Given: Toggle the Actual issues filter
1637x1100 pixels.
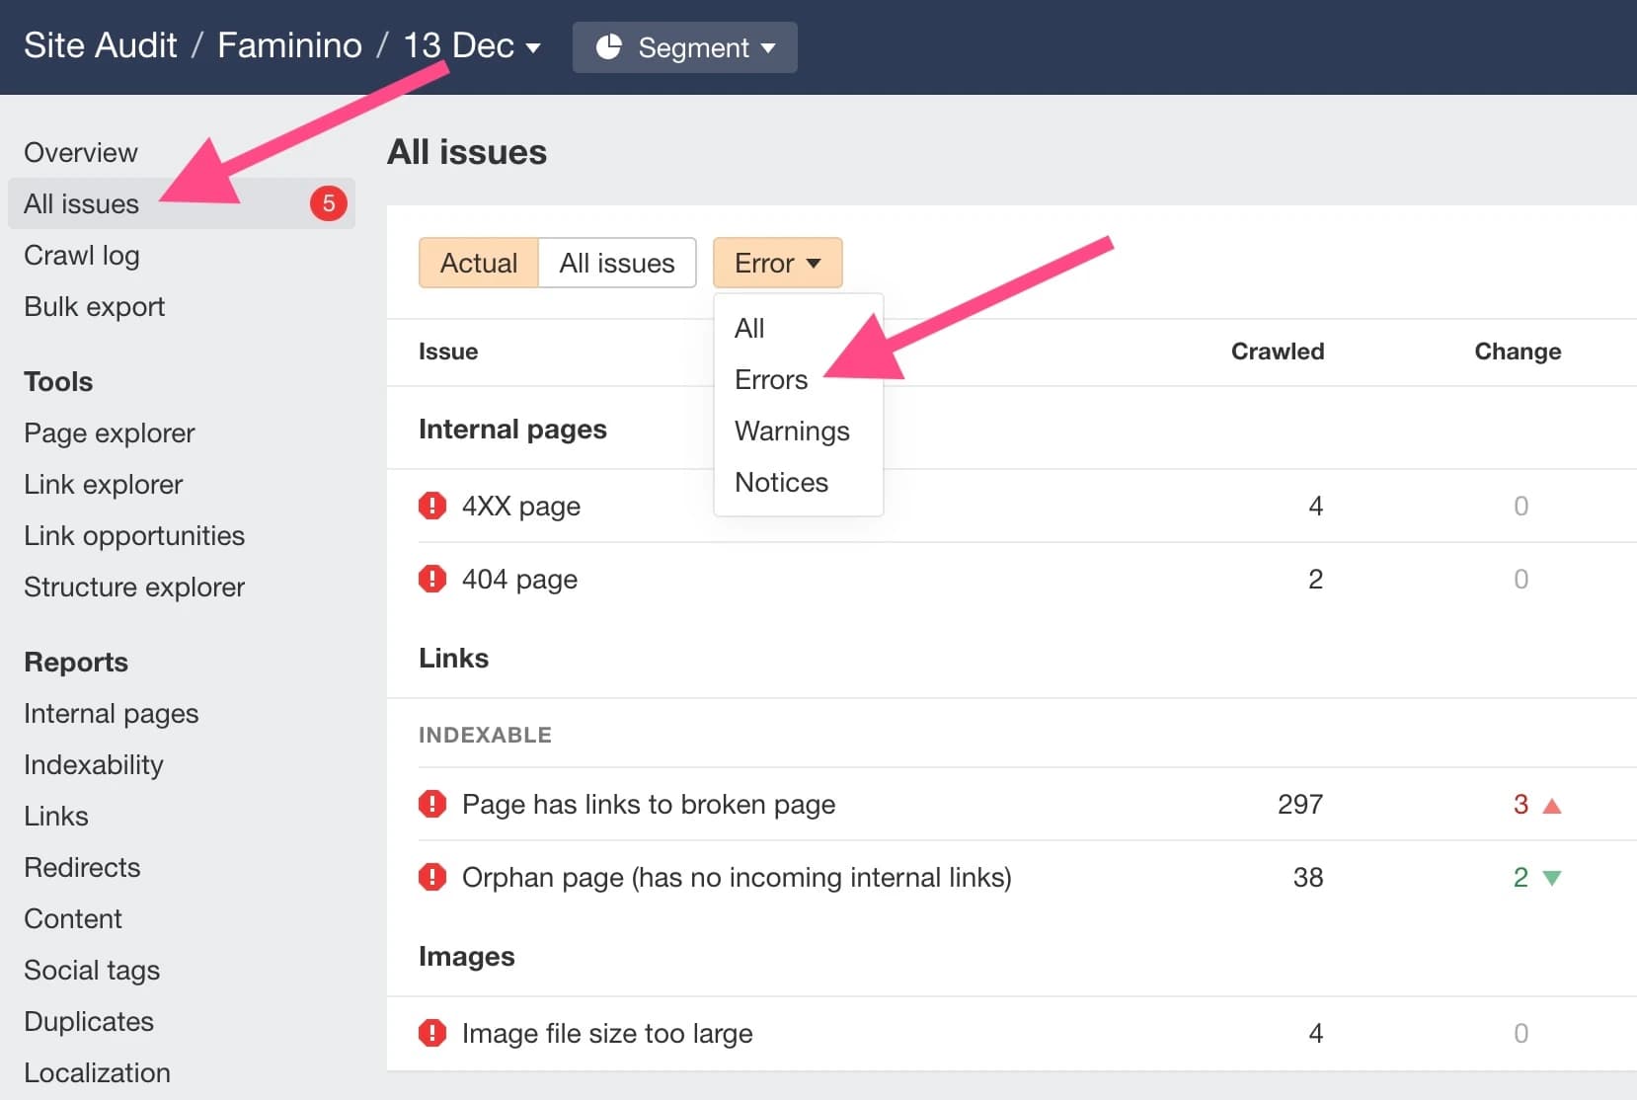Looking at the screenshot, I should coord(479,263).
